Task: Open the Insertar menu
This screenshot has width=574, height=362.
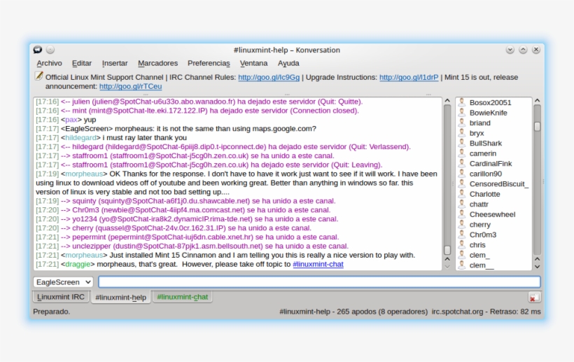Action: click(115, 63)
